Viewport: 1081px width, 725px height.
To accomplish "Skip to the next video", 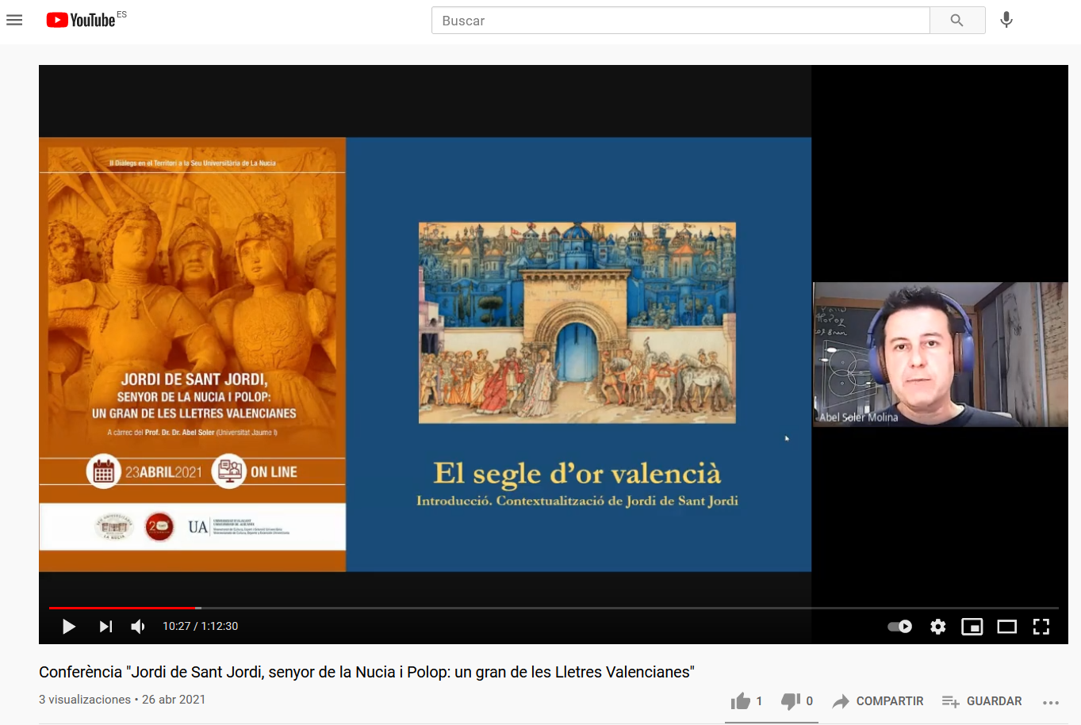I will (105, 627).
